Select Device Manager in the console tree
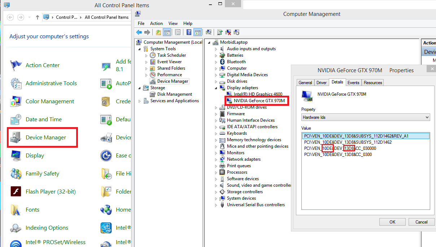 (x=173, y=81)
